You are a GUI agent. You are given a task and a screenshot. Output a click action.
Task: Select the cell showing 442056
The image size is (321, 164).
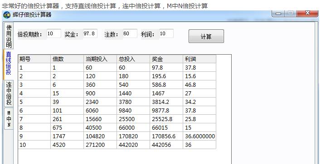[x=166, y=145]
